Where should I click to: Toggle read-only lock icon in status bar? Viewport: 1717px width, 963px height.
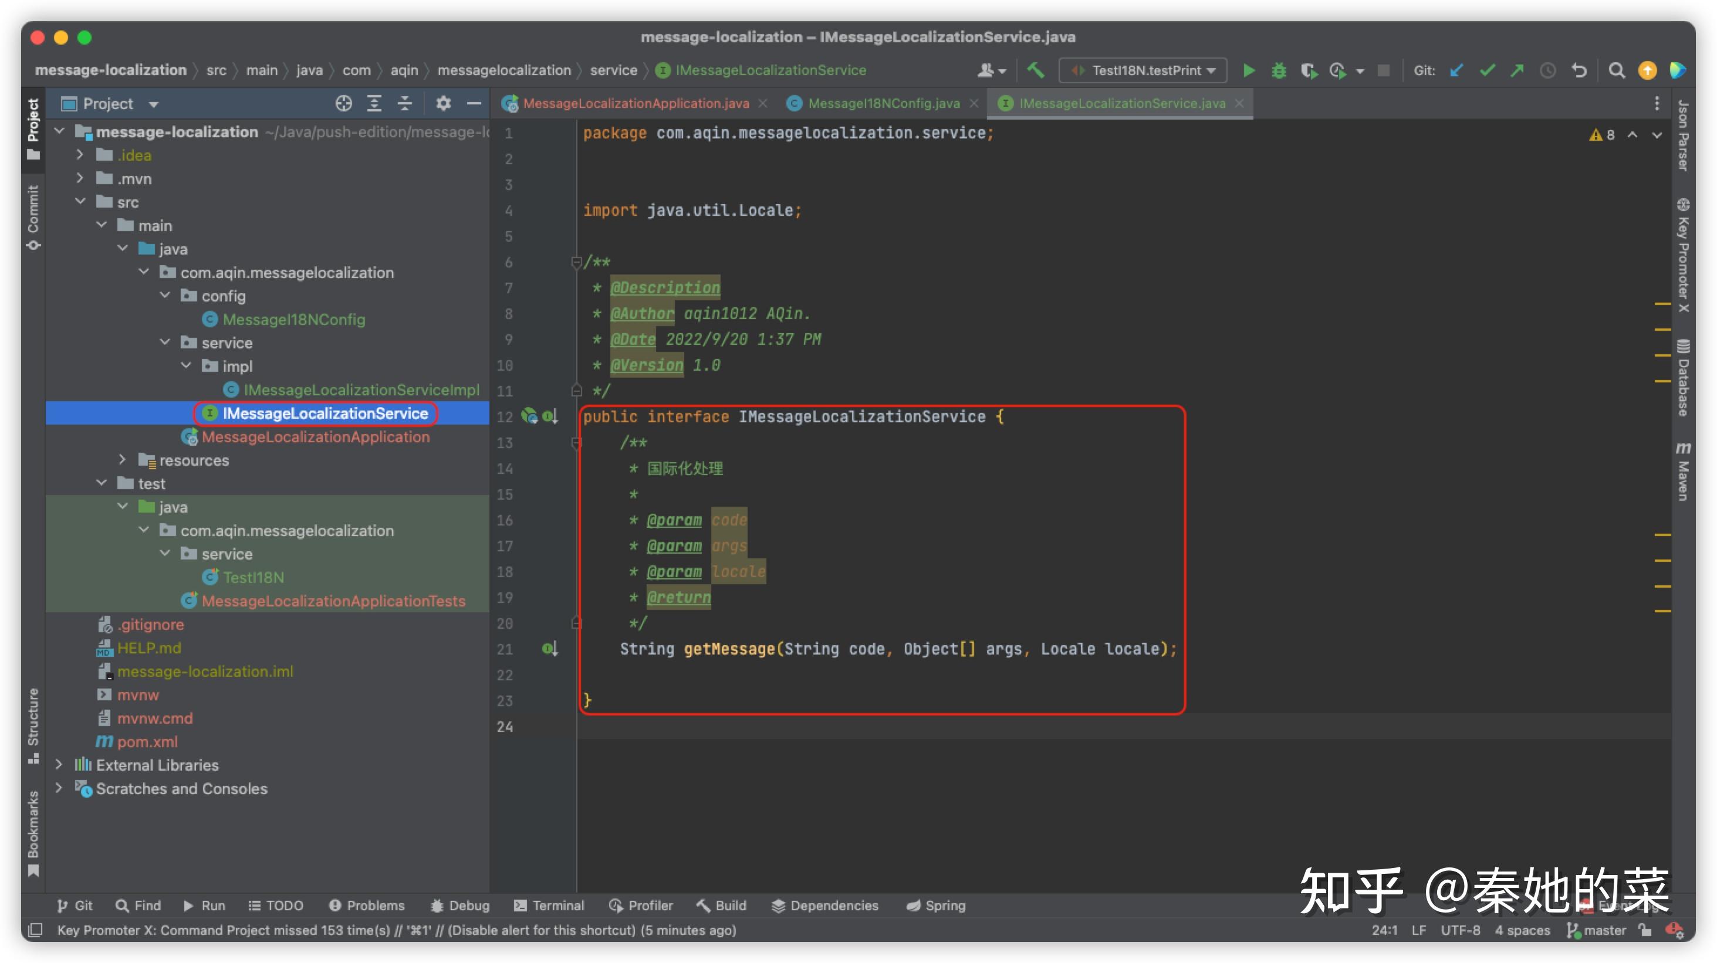point(1645,930)
